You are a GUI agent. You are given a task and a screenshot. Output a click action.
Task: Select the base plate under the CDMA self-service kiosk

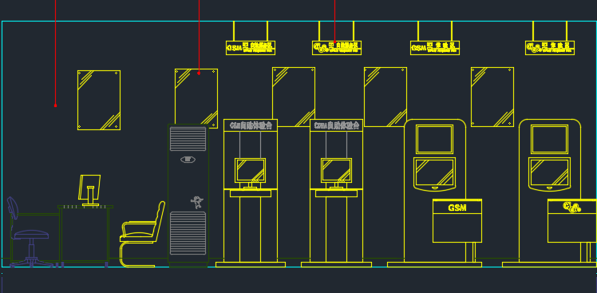pos(336,264)
